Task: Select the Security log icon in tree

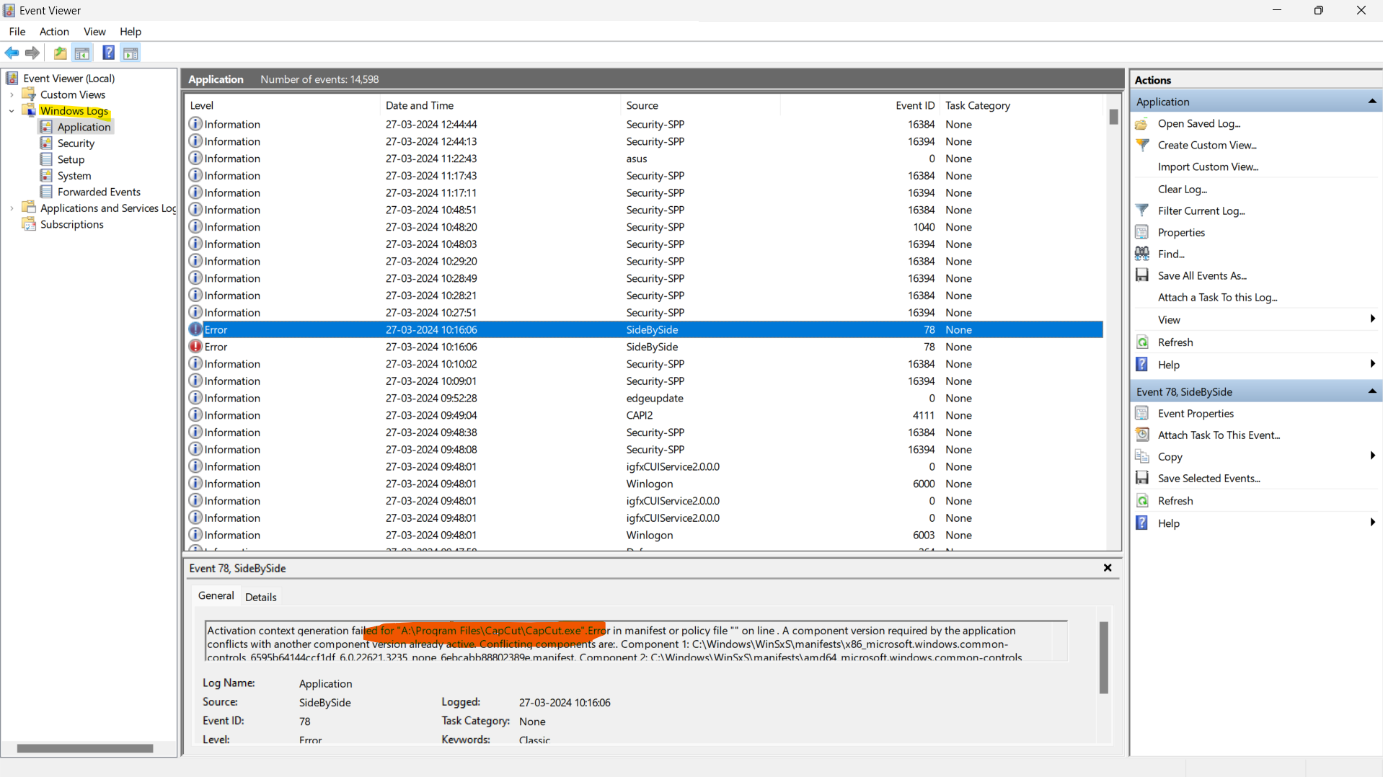Action: pos(46,143)
